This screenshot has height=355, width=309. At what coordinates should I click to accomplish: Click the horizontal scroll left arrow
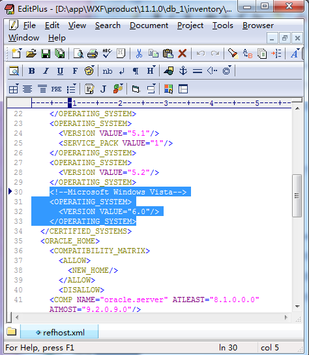click(x=17, y=317)
